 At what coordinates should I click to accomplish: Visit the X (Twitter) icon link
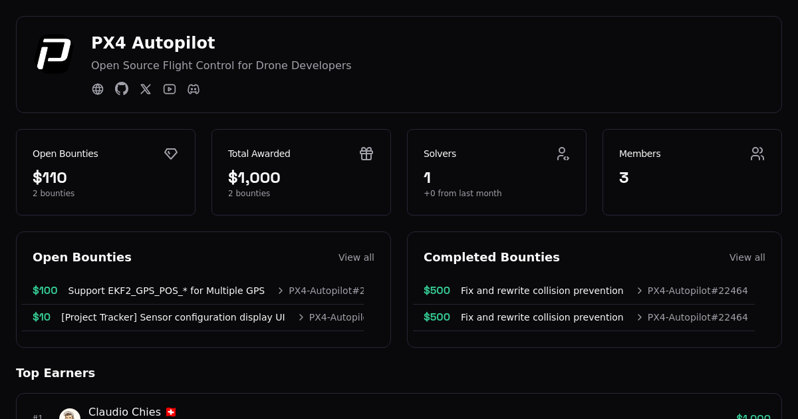click(x=146, y=88)
